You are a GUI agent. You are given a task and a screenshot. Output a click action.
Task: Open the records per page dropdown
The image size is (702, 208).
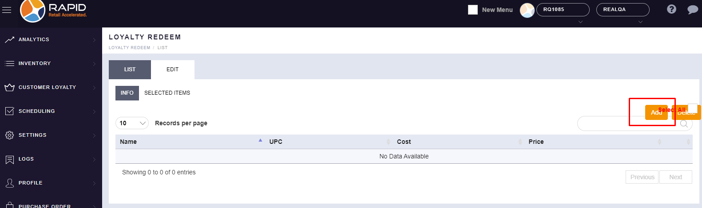tap(132, 123)
